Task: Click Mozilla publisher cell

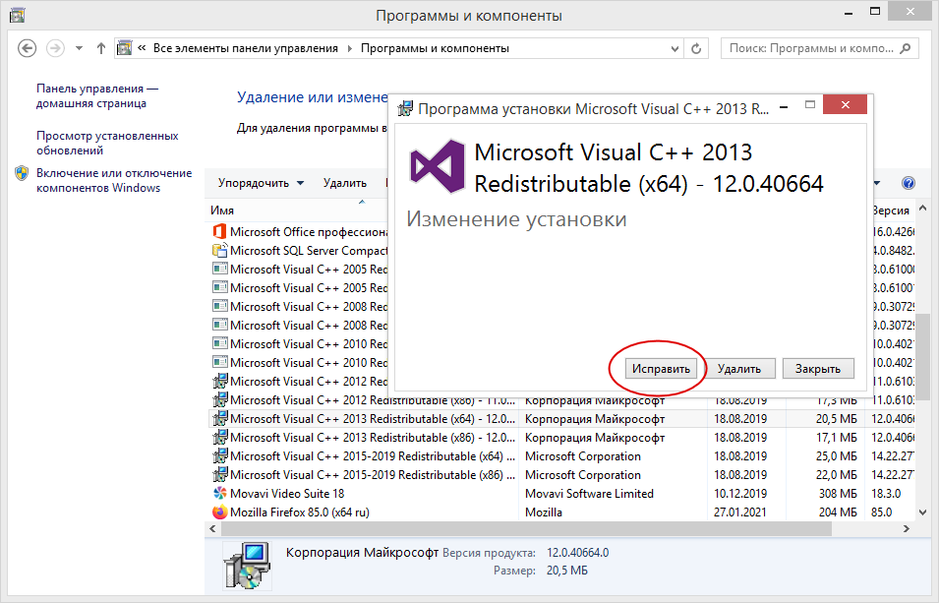Action: click(544, 513)
